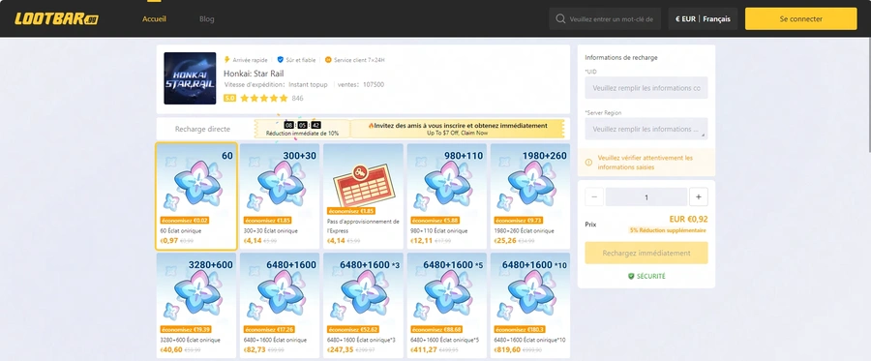The height and width of the screenshot is (361, 871).
Task: Click the €411,27 price
Action: [423, 350]
